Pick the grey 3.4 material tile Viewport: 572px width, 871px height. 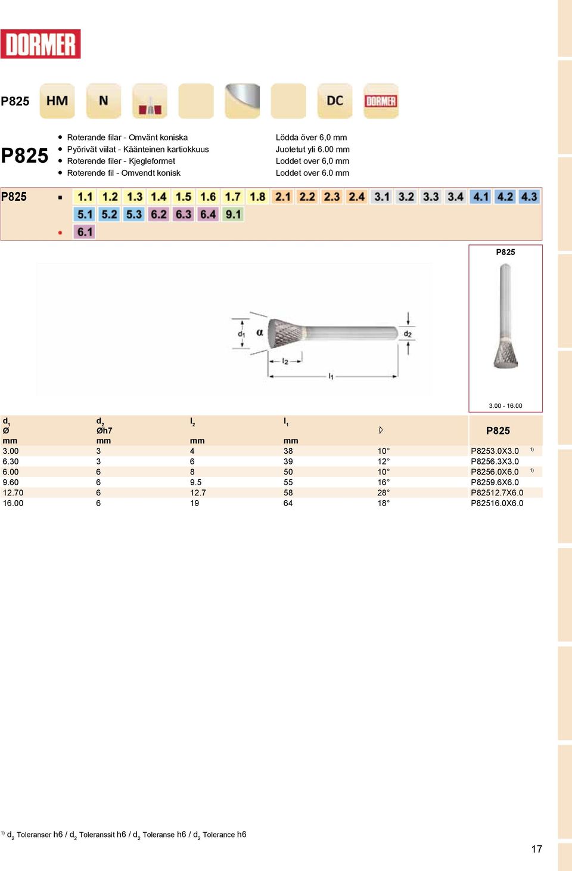click(x=456, y=197)
